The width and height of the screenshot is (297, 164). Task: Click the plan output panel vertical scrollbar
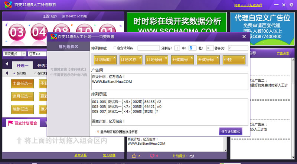click(225, 144)
